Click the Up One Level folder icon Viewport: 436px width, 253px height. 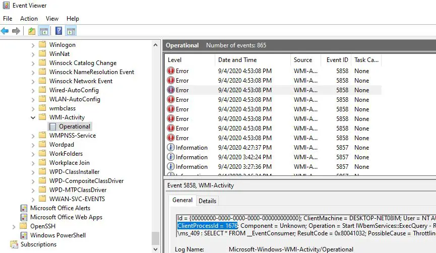pos(32,31)
